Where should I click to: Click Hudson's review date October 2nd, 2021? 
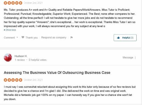[33, 80]
